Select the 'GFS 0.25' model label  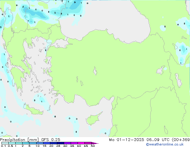pyautogui.click(x=51, y=140)
